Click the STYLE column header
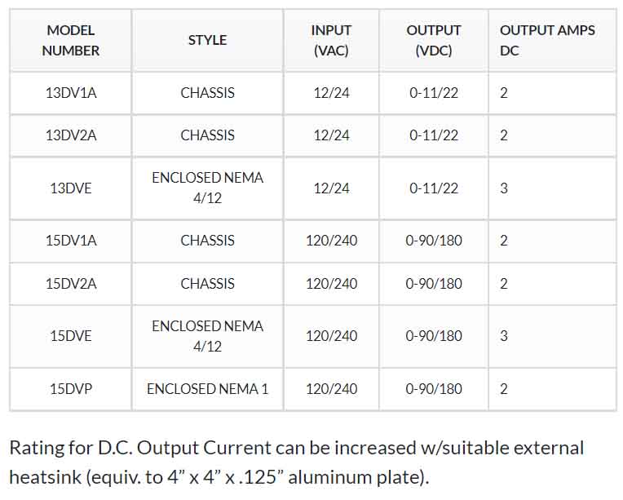623x500 pixels. (x=207, y=40)
